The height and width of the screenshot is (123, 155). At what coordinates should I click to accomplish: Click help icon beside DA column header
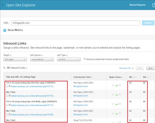pos(148,77)
